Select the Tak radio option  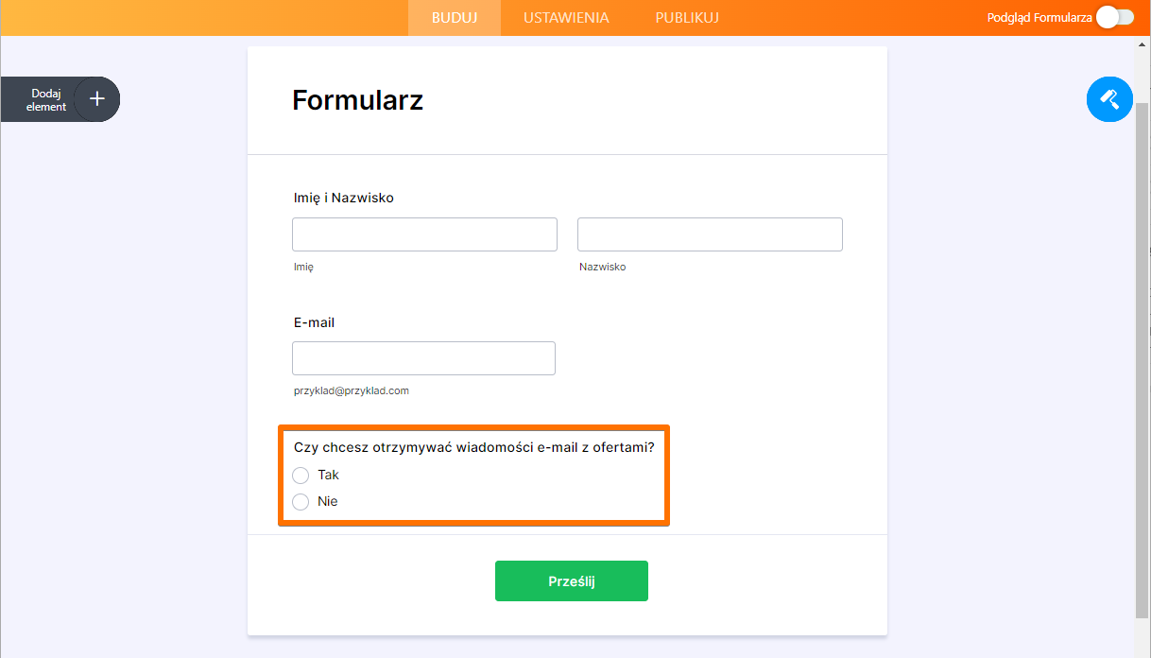point(301,475)
